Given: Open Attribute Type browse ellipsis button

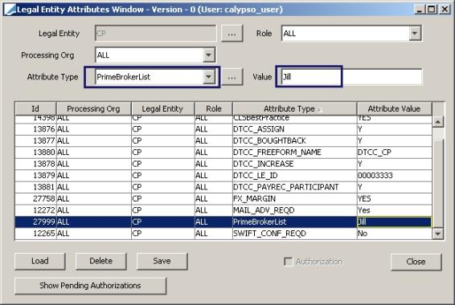Looking at the screenshot, I should coord(232,77).
